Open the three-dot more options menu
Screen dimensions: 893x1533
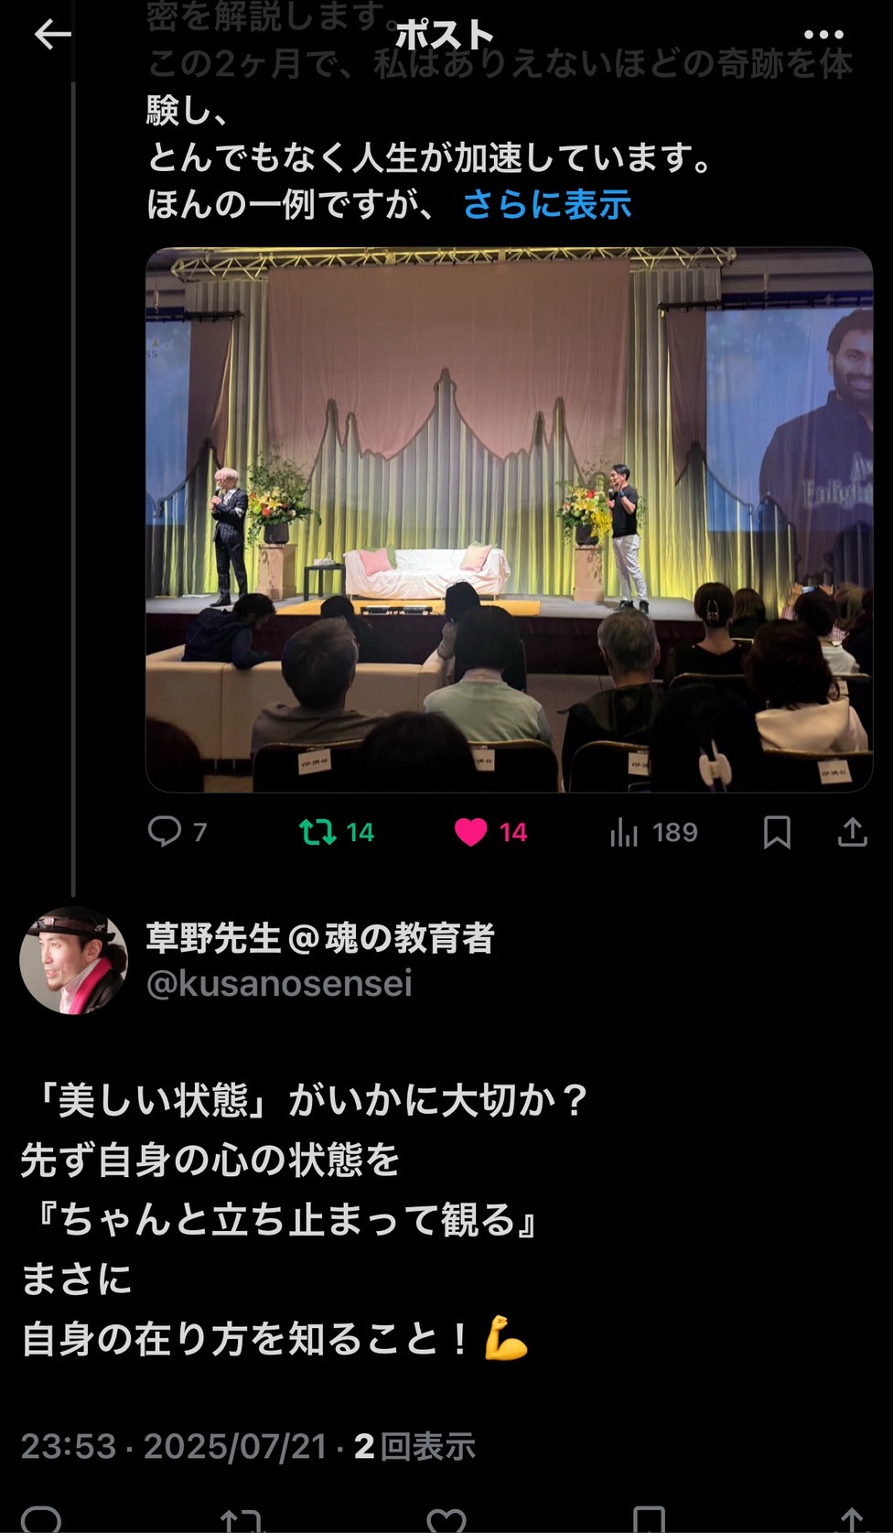click(823, 35)
